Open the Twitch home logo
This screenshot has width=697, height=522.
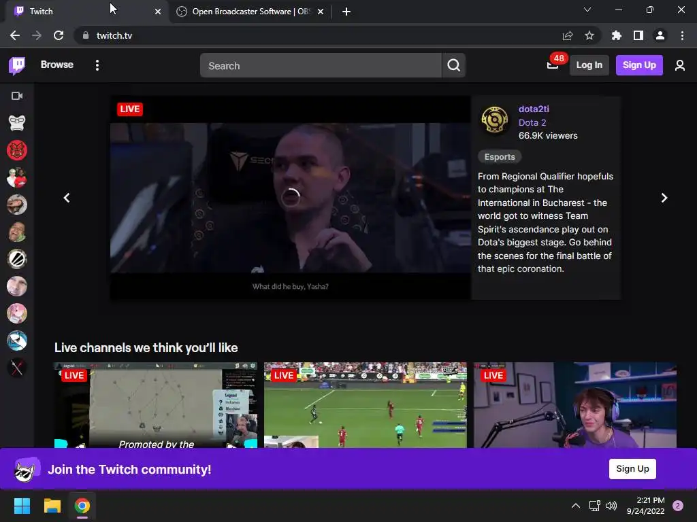(x=17, y=65)
